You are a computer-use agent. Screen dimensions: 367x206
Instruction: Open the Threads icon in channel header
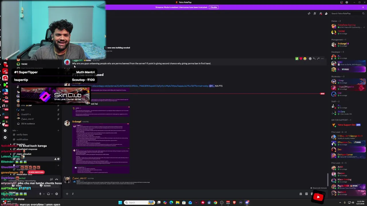pos(309,13)
